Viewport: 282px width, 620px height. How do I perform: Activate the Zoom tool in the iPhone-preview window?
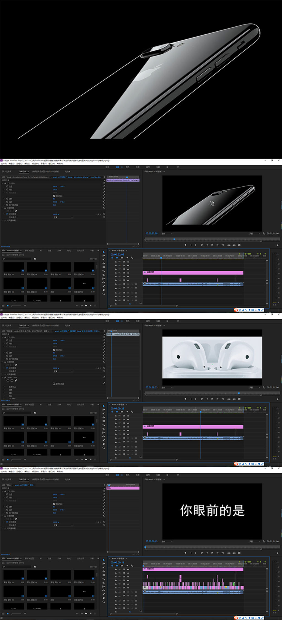tap(104, 294)
